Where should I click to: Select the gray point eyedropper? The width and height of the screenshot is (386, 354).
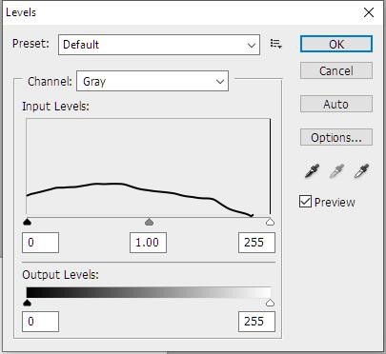(x=336, y=170)
